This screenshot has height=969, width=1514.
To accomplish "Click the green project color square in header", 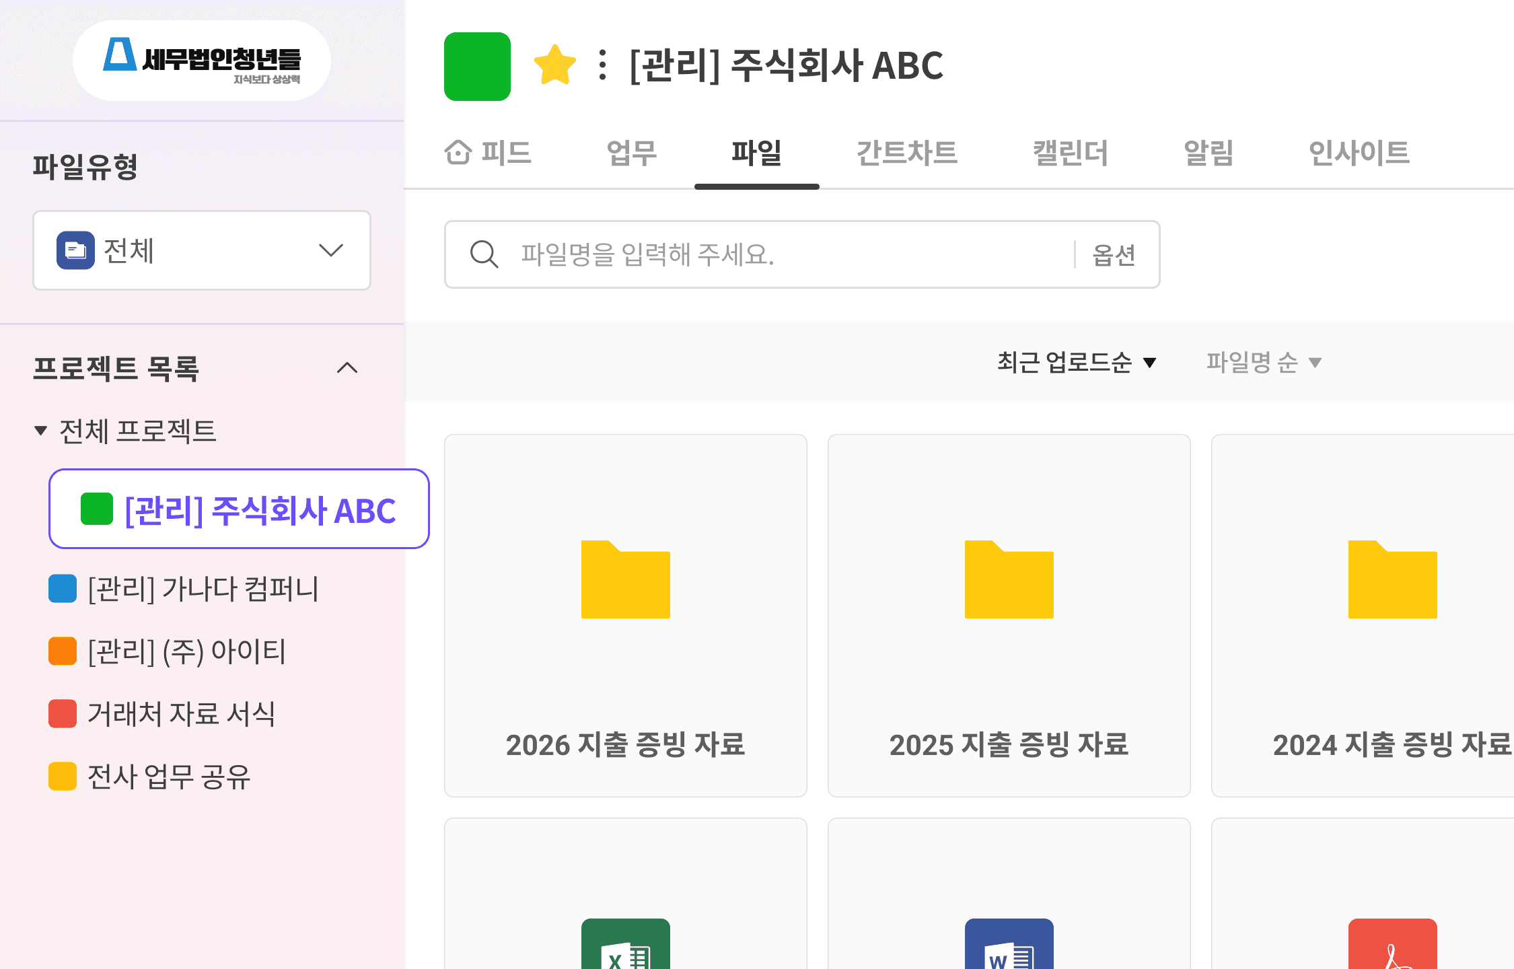I will click(x=477, y=67).
